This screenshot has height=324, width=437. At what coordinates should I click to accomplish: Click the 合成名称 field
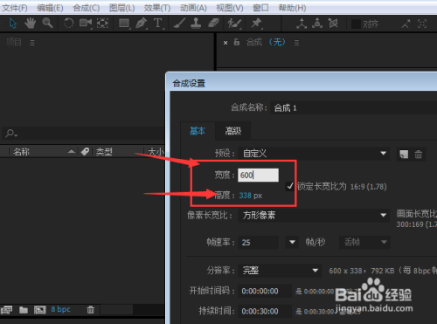[x=354, y=108]
